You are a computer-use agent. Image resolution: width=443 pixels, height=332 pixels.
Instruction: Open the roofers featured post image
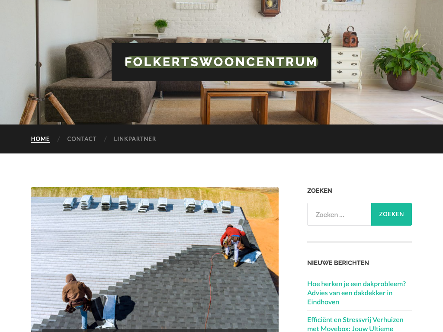155,259
